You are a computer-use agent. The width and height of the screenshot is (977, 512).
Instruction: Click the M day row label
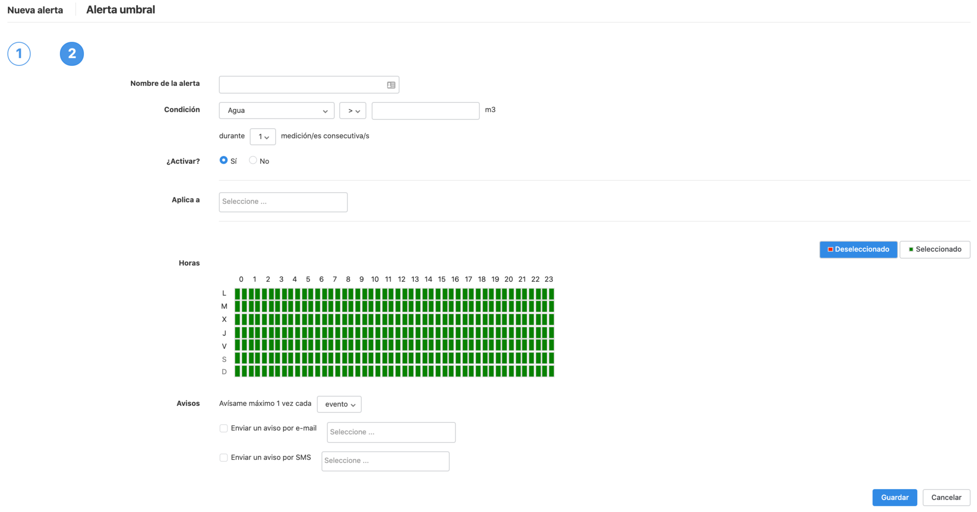pyautogui.click(x=224, y=307)
